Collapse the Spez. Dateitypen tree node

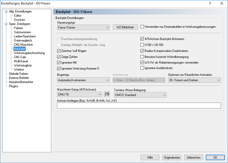click(6, 24)
